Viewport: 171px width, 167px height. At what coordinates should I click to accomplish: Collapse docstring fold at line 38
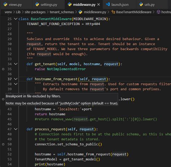click(16, 84)
